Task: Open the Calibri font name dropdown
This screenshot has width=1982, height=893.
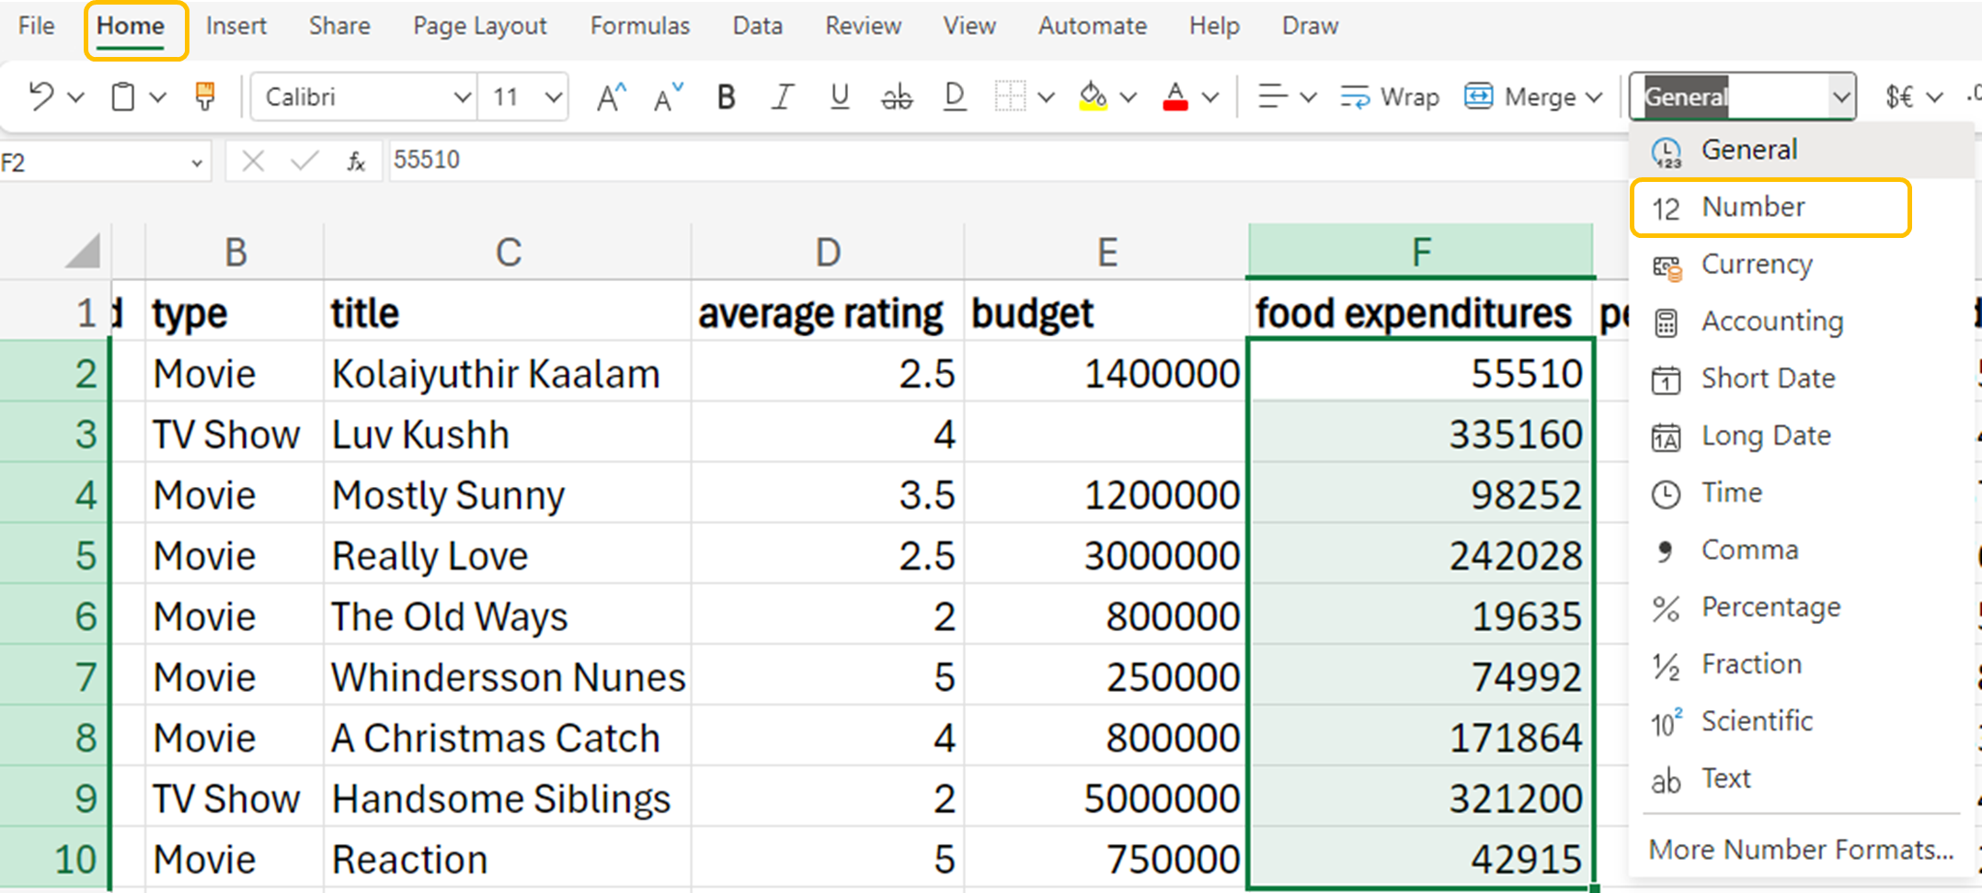Action: coord(461,96)
